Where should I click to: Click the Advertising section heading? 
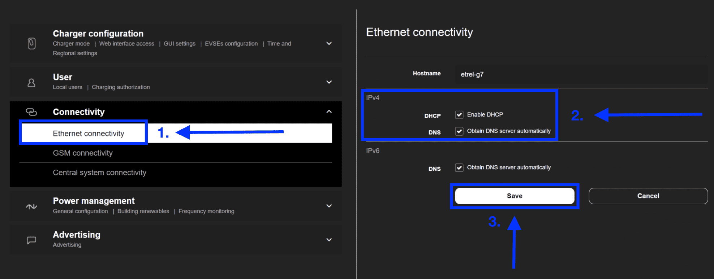(x=77, y=235)
